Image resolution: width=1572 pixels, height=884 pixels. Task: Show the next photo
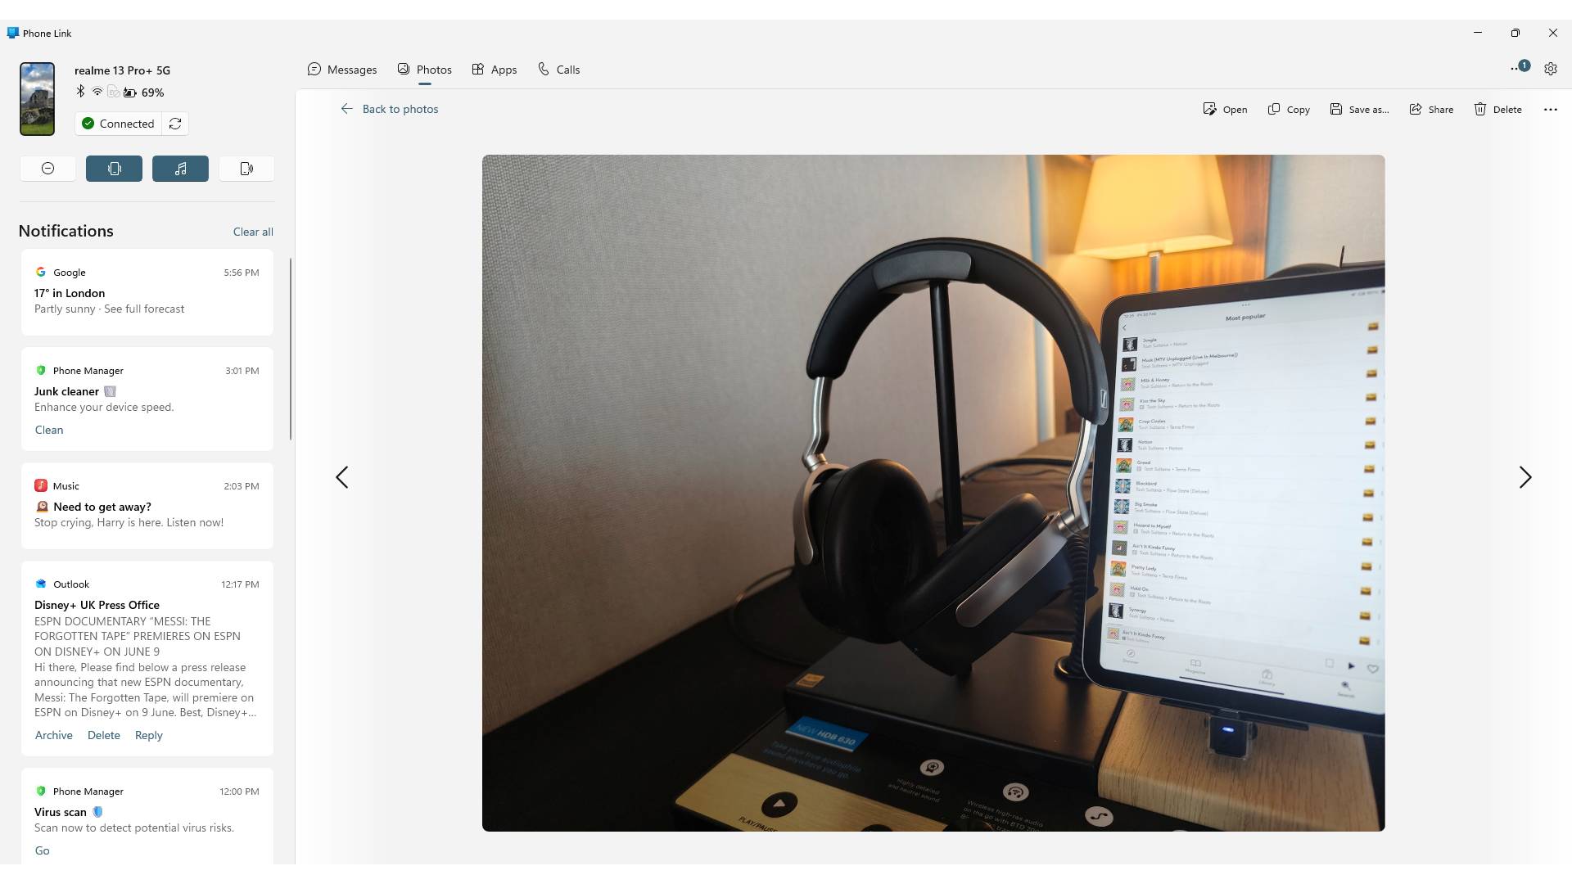1525,477
